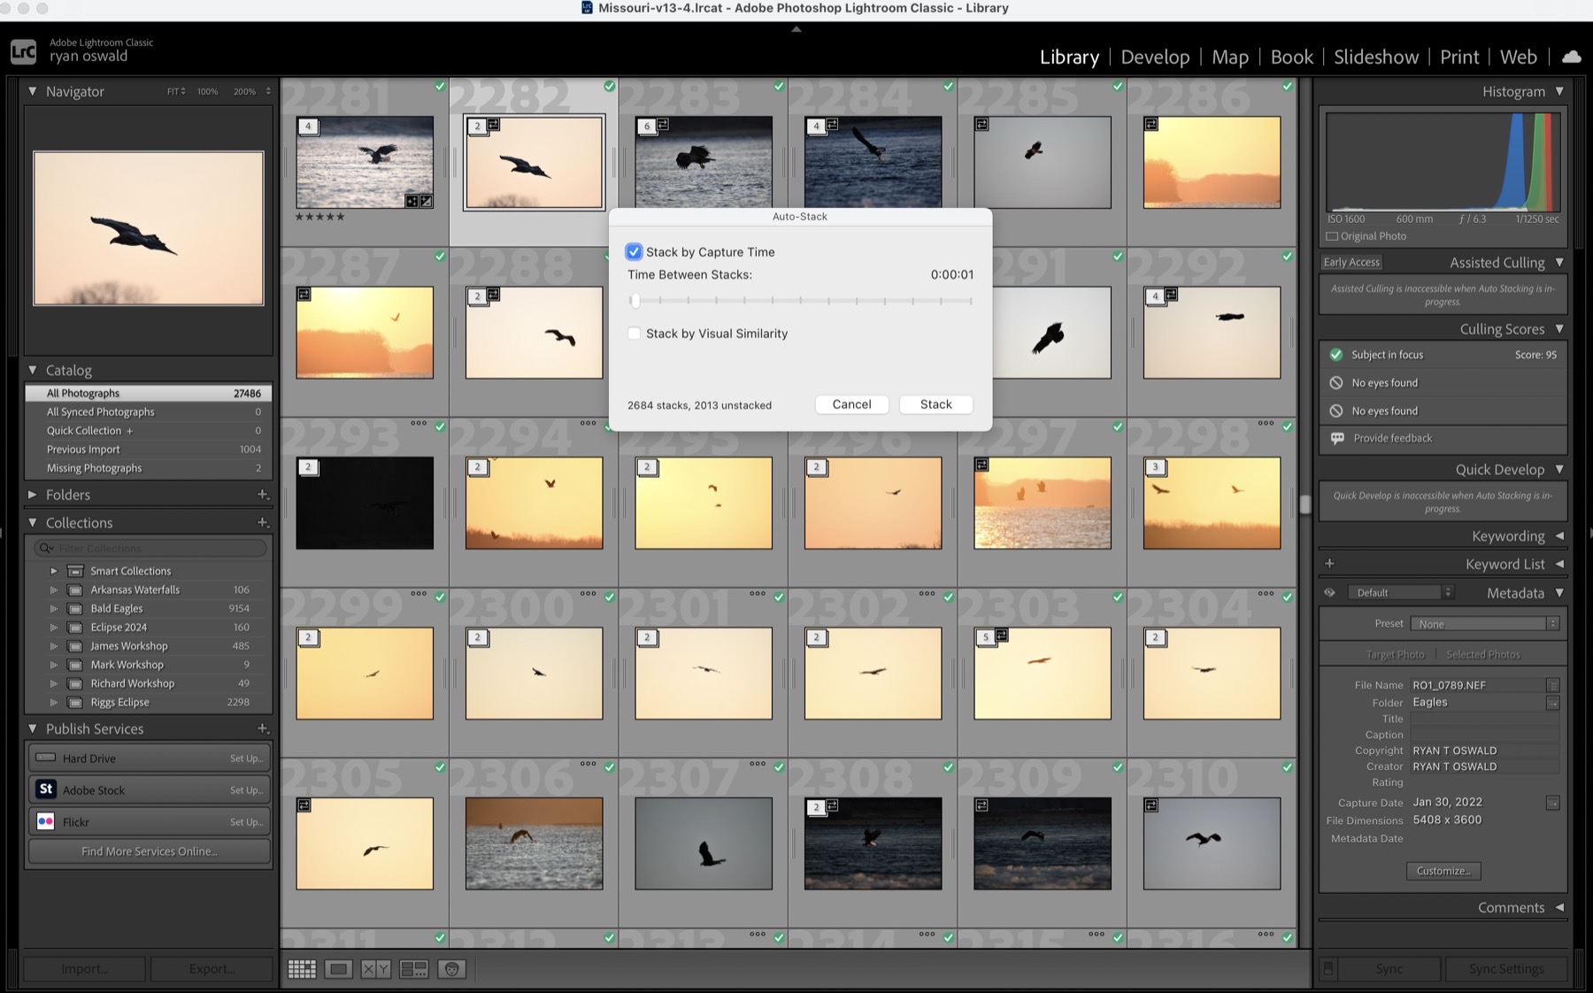The width and height of the screenshot is (1593, 993).
Task: Click Find More Services Online
Action: 150,851
